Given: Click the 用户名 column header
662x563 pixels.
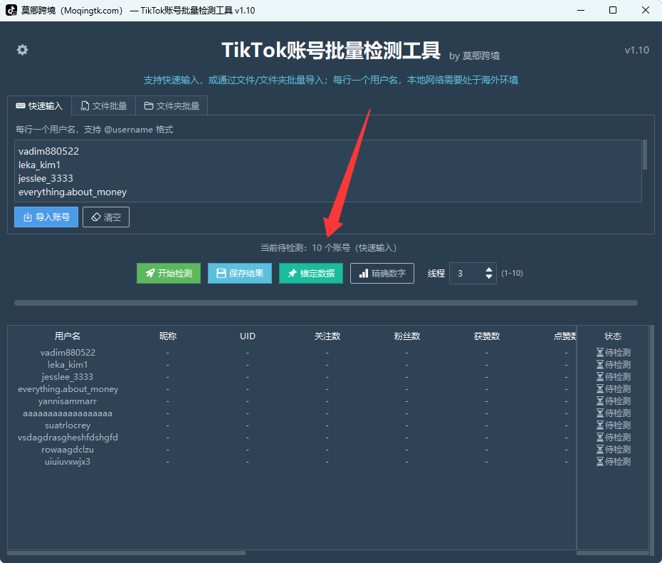Looking at the screenshot, I should [68, 336].
